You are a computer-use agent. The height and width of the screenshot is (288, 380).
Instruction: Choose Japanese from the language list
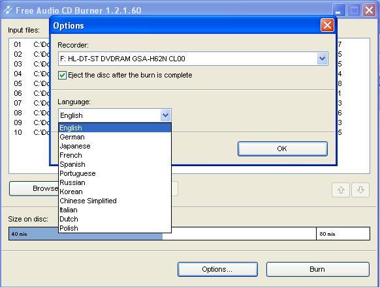coord(115,146)
